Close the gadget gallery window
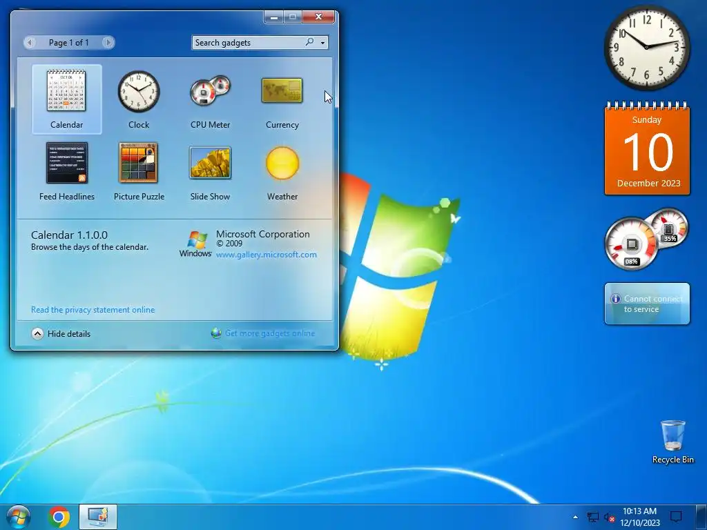The height and width of the screenshot is (530, 707). (318, 17)
